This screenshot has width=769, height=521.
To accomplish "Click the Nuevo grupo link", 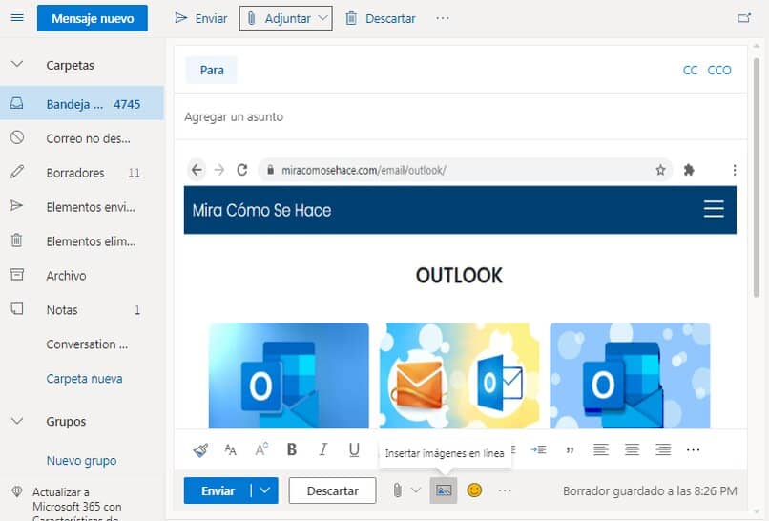I will point(81,460).
